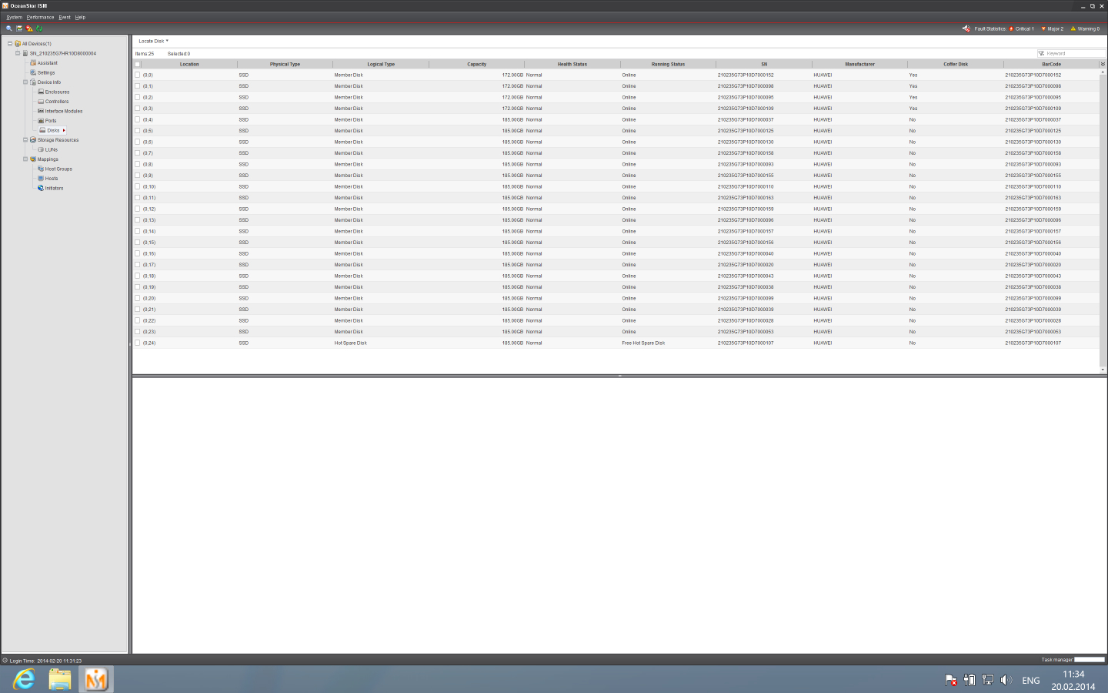Click the green refresh toolbar icon

coord(39,28)
